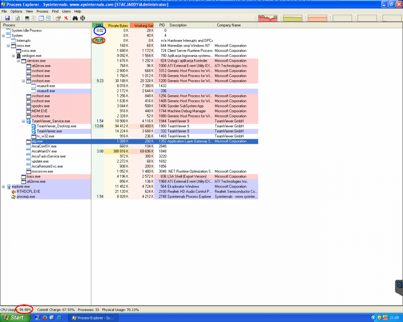Click the procexp.exe process icon

[x=13, y=197]
